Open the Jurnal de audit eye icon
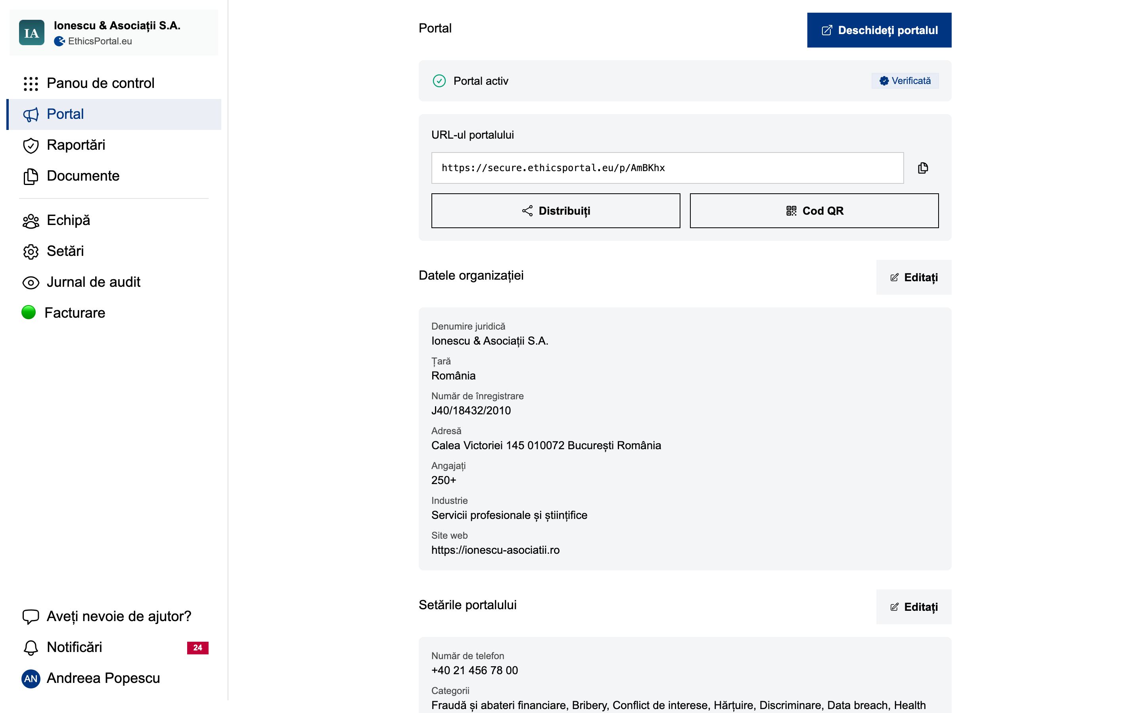 pyautogui.click(x=31, y=282)
